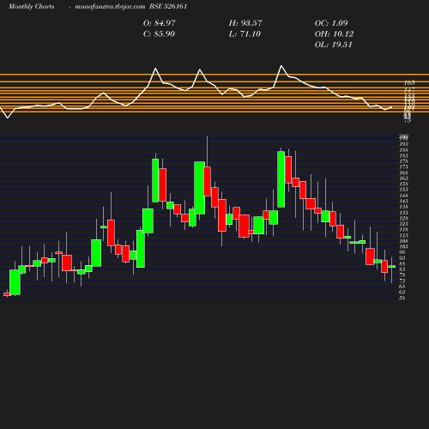Click the 168 price axis label

(x=404, y=172)
